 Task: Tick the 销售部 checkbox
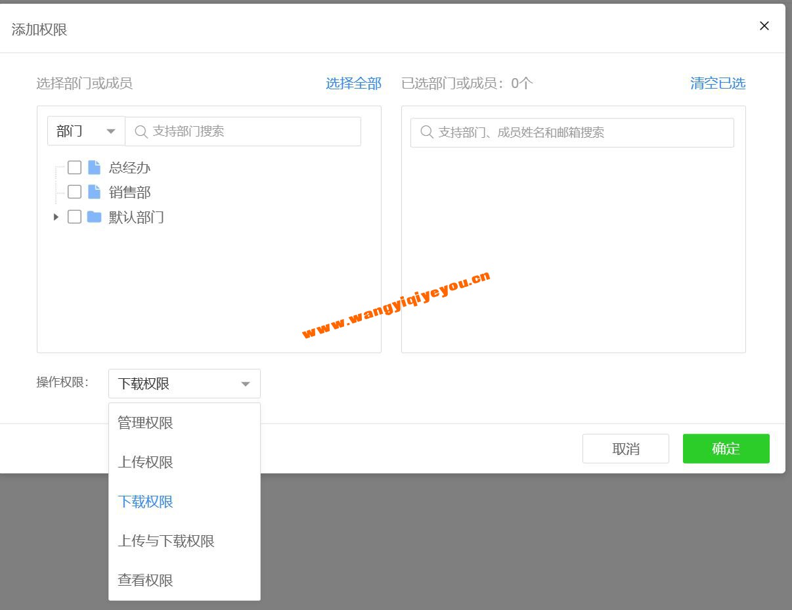coord(75,192)
